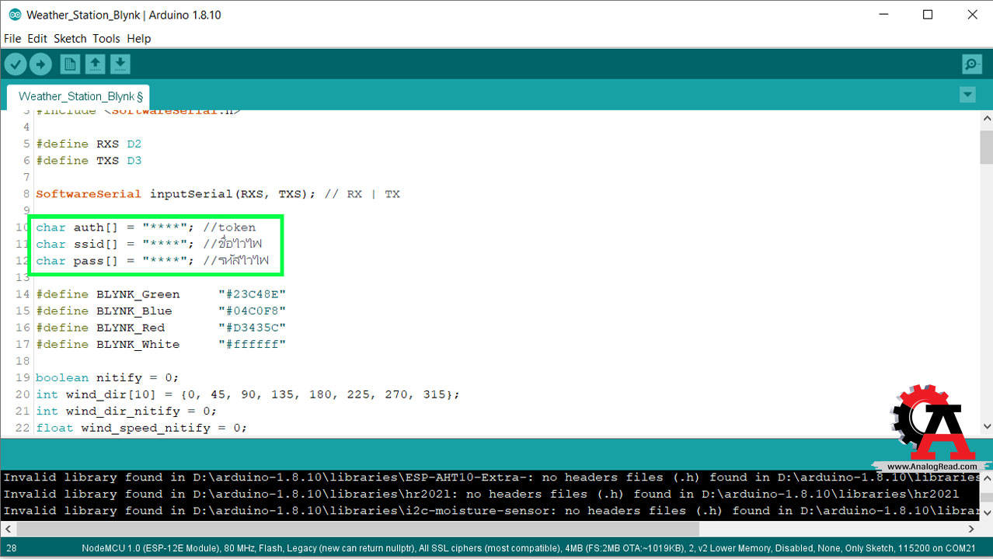Click the ESP-AHT10-Extra invalid library message
993x559 pixels.
point(490,477)
